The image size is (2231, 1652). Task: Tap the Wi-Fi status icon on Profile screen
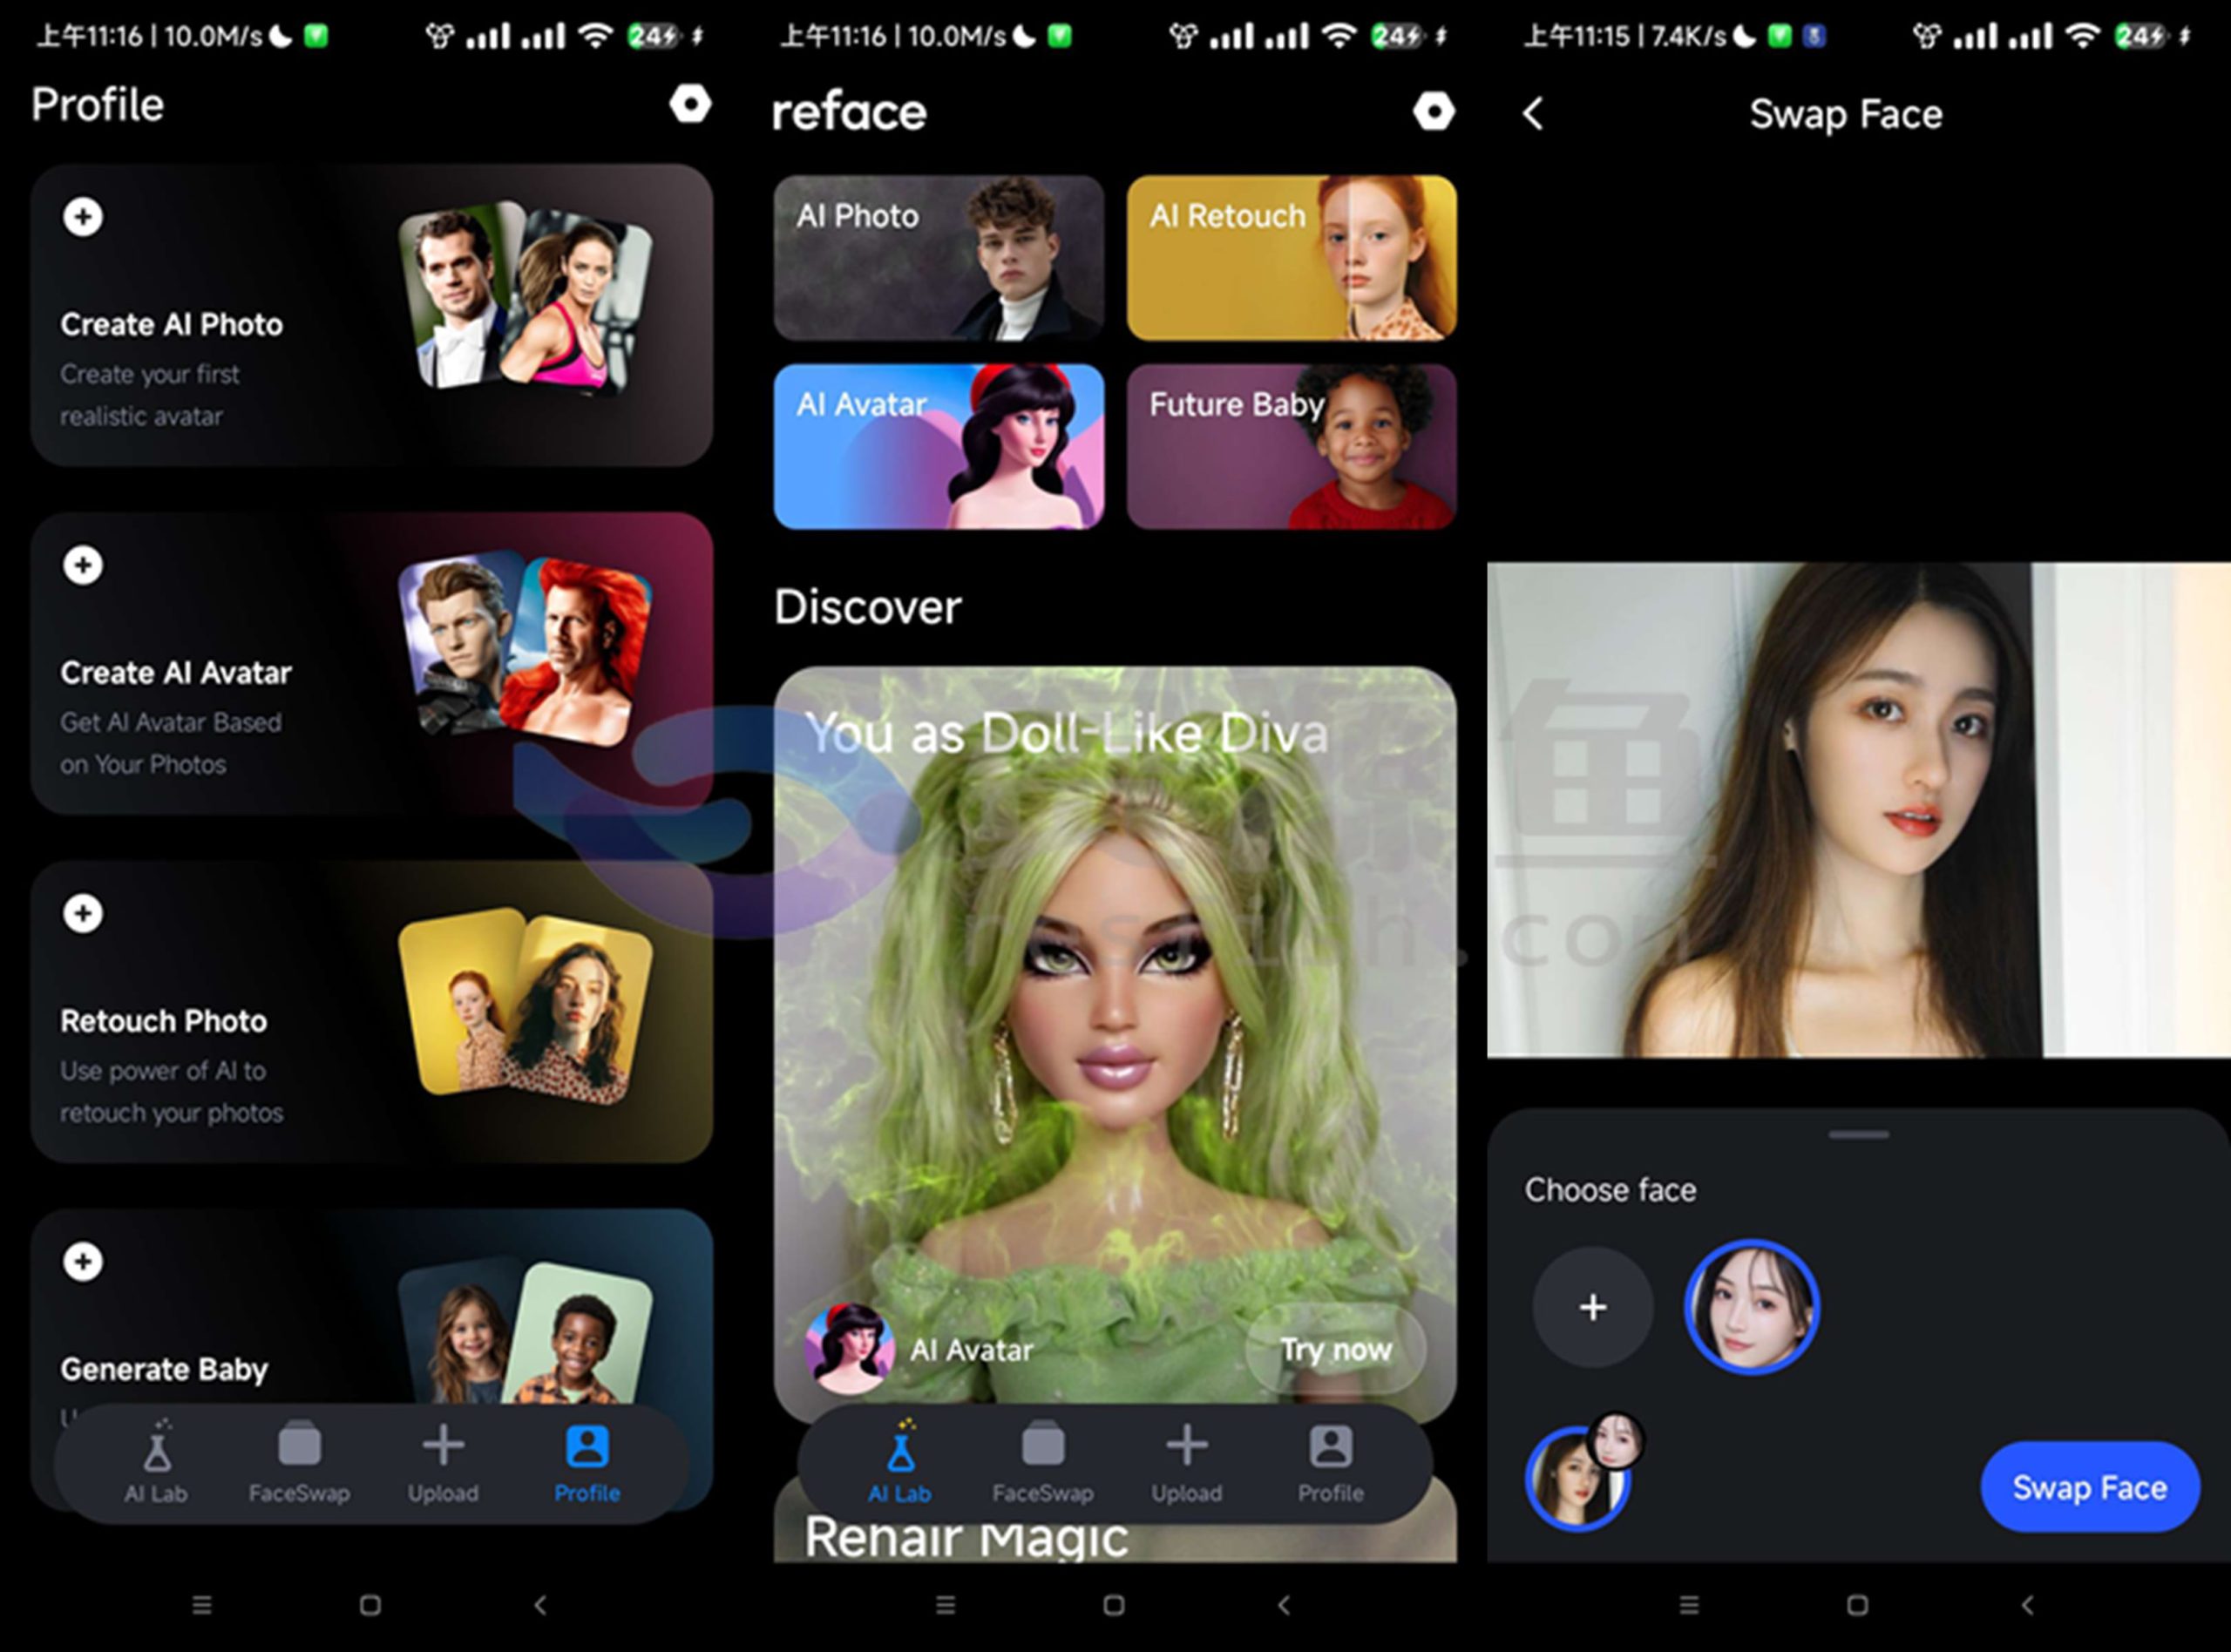click(x=596, y=36)
